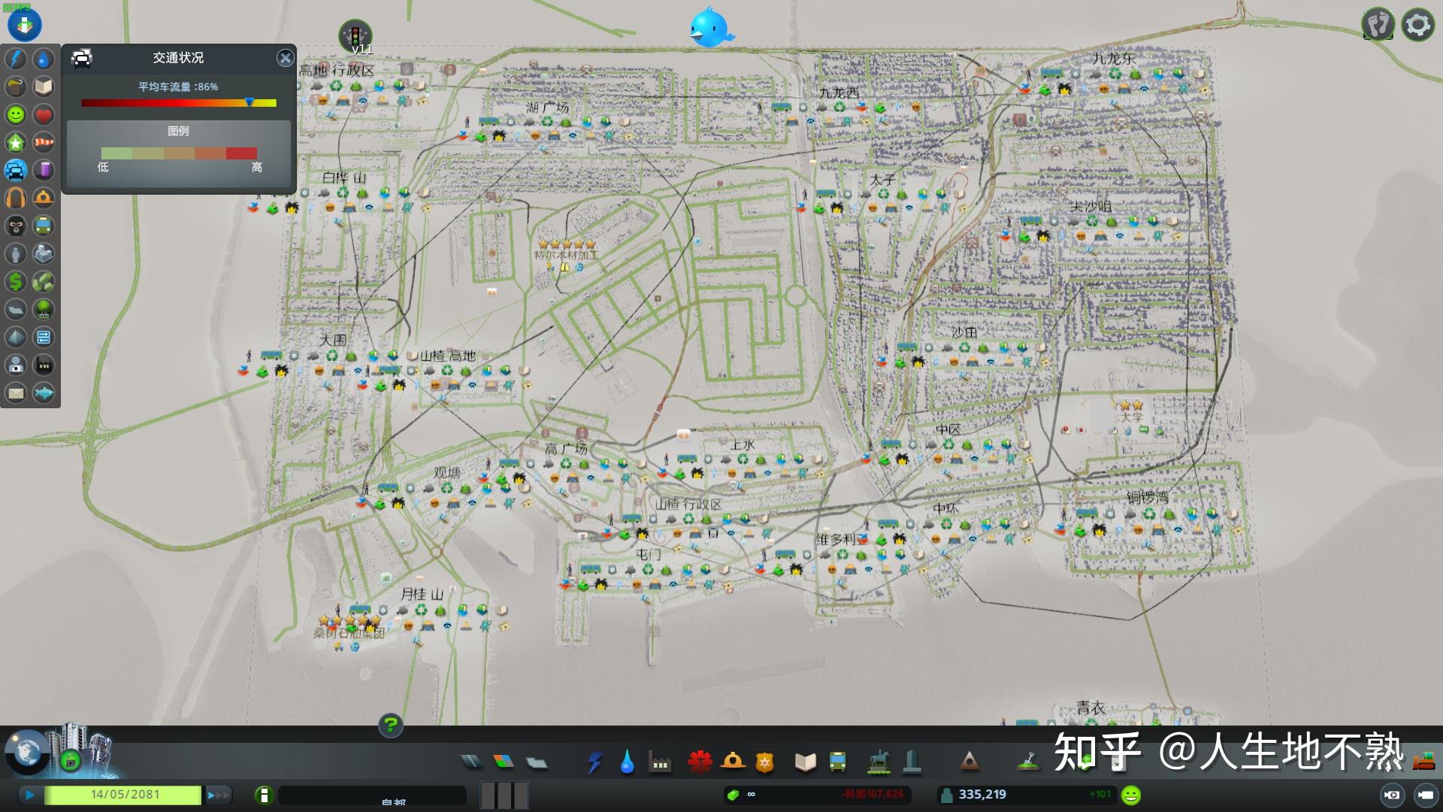Open the Electricity build menu
Viewport: 1443px width, 812px height.
coord(594,762)
